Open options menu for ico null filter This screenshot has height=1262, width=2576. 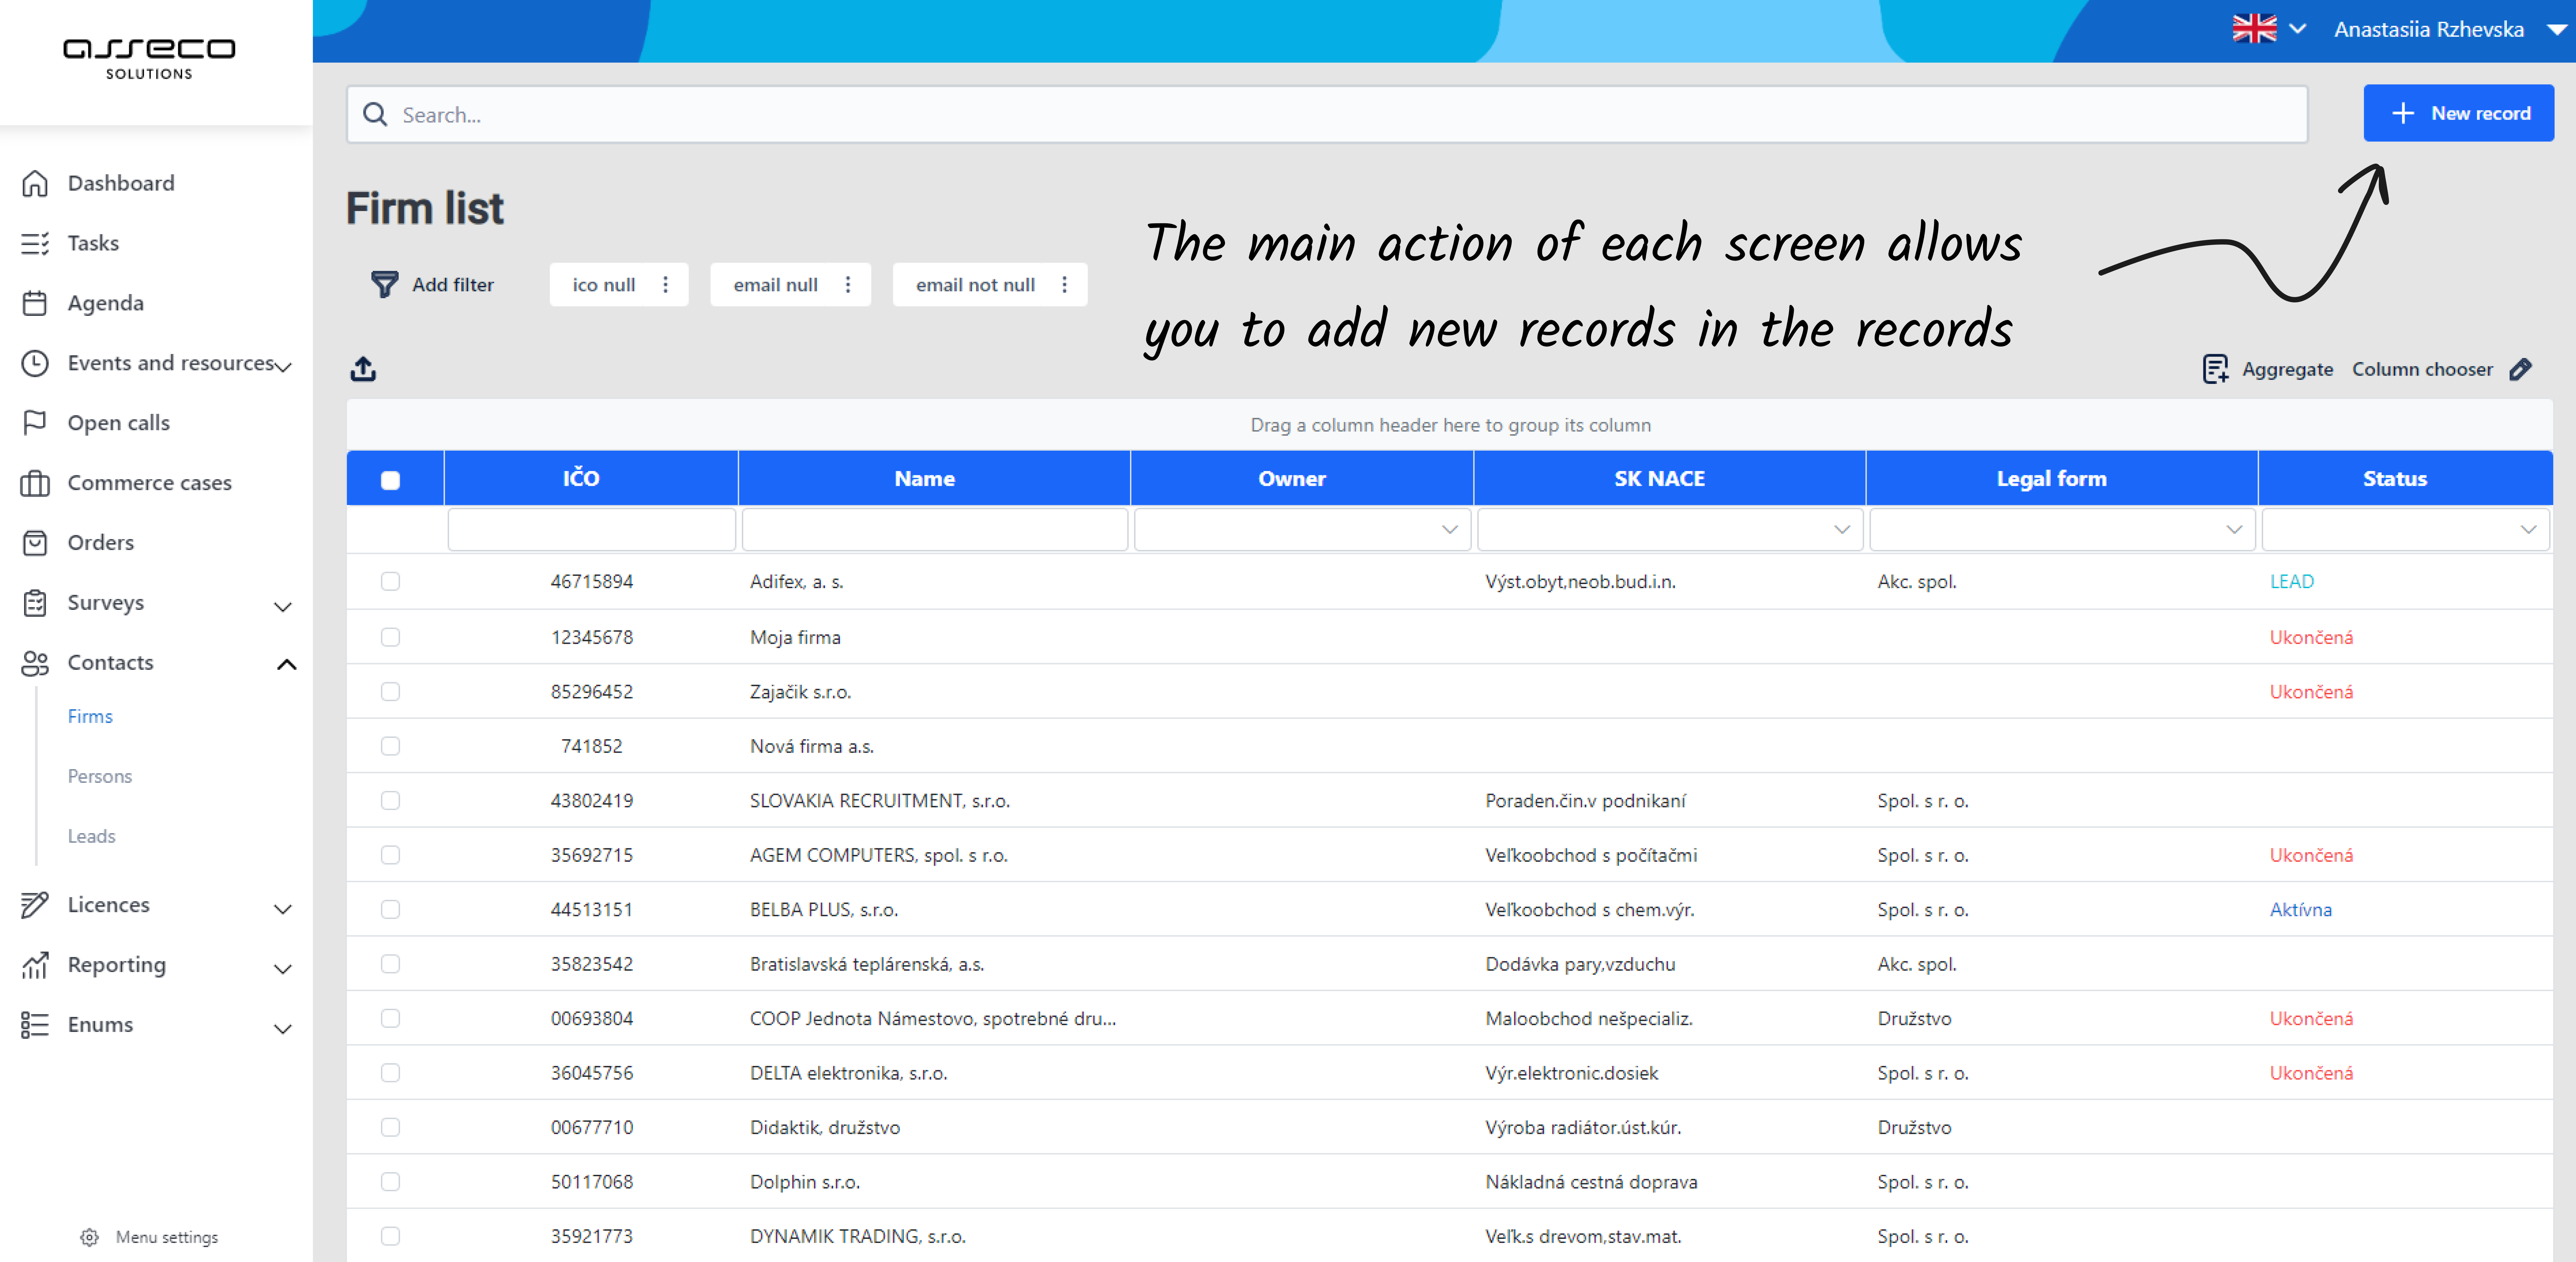[665, 285]
